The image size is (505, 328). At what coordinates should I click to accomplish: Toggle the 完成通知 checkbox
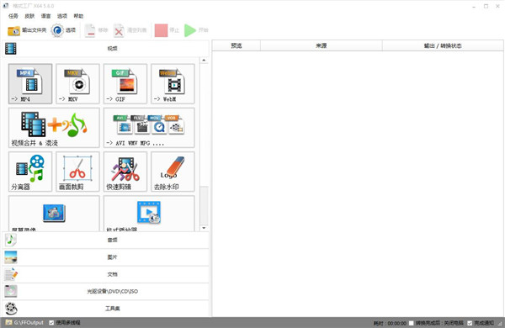tap(470, 323)
